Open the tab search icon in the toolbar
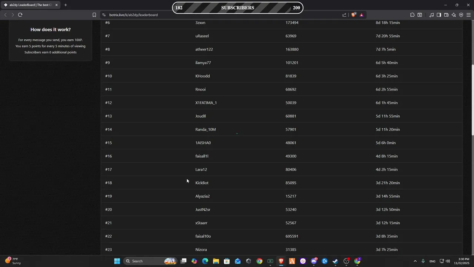 pyautogui.click(x=420, y=15)
